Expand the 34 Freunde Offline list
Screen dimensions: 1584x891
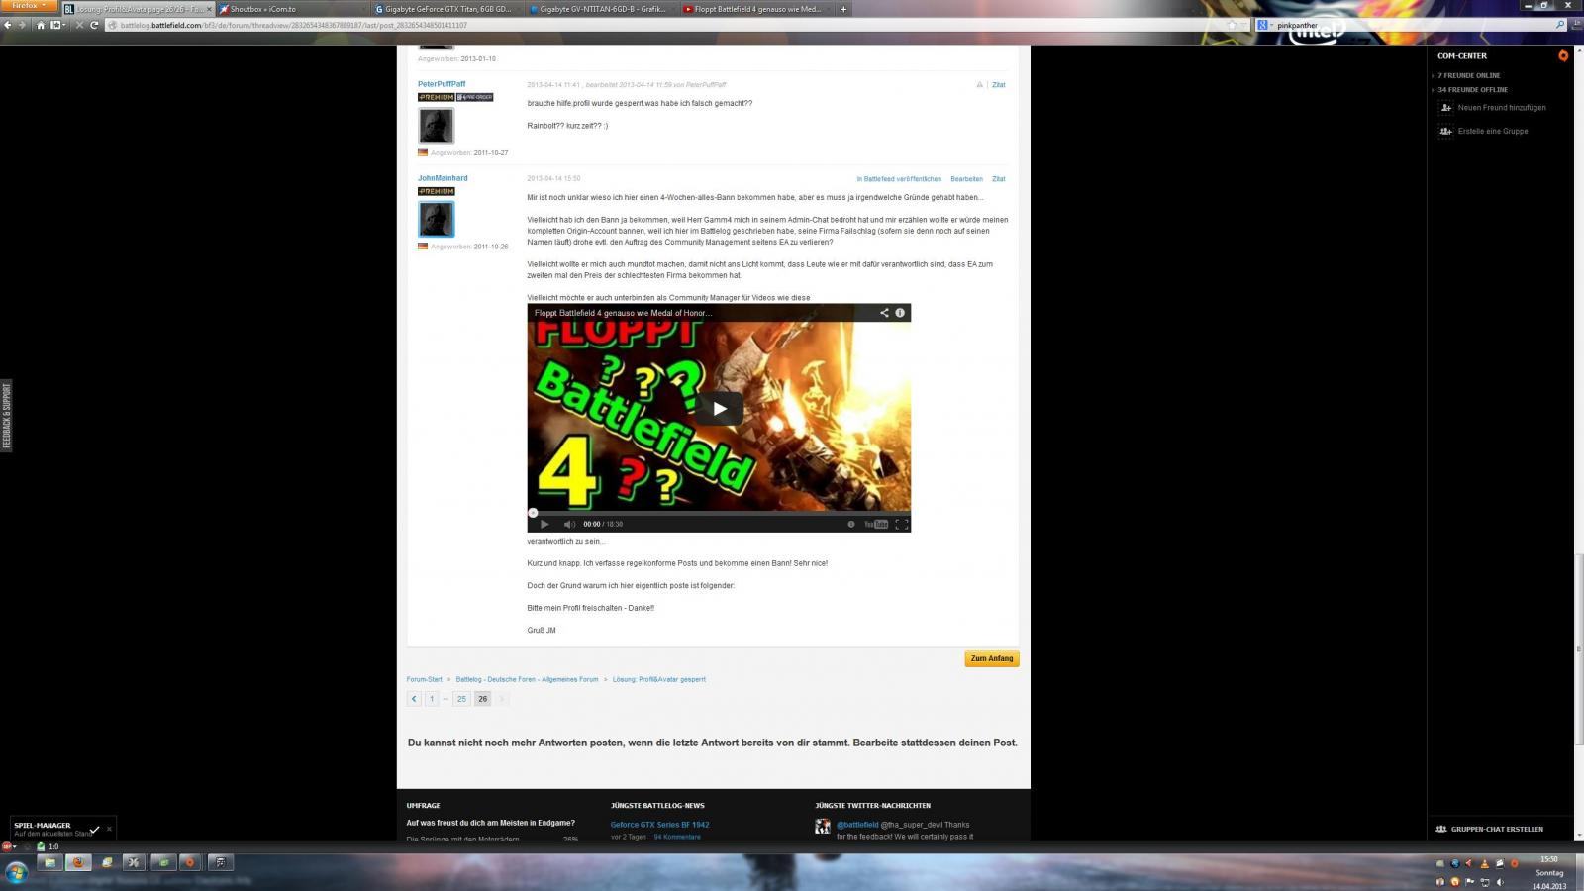(x=1472, y=89)
